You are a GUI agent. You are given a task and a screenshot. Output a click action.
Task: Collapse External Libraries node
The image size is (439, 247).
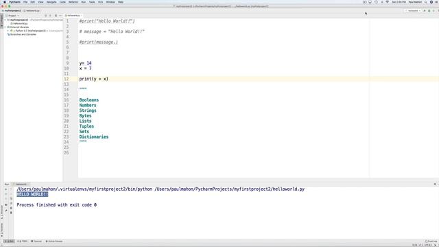tap(5, 27)
